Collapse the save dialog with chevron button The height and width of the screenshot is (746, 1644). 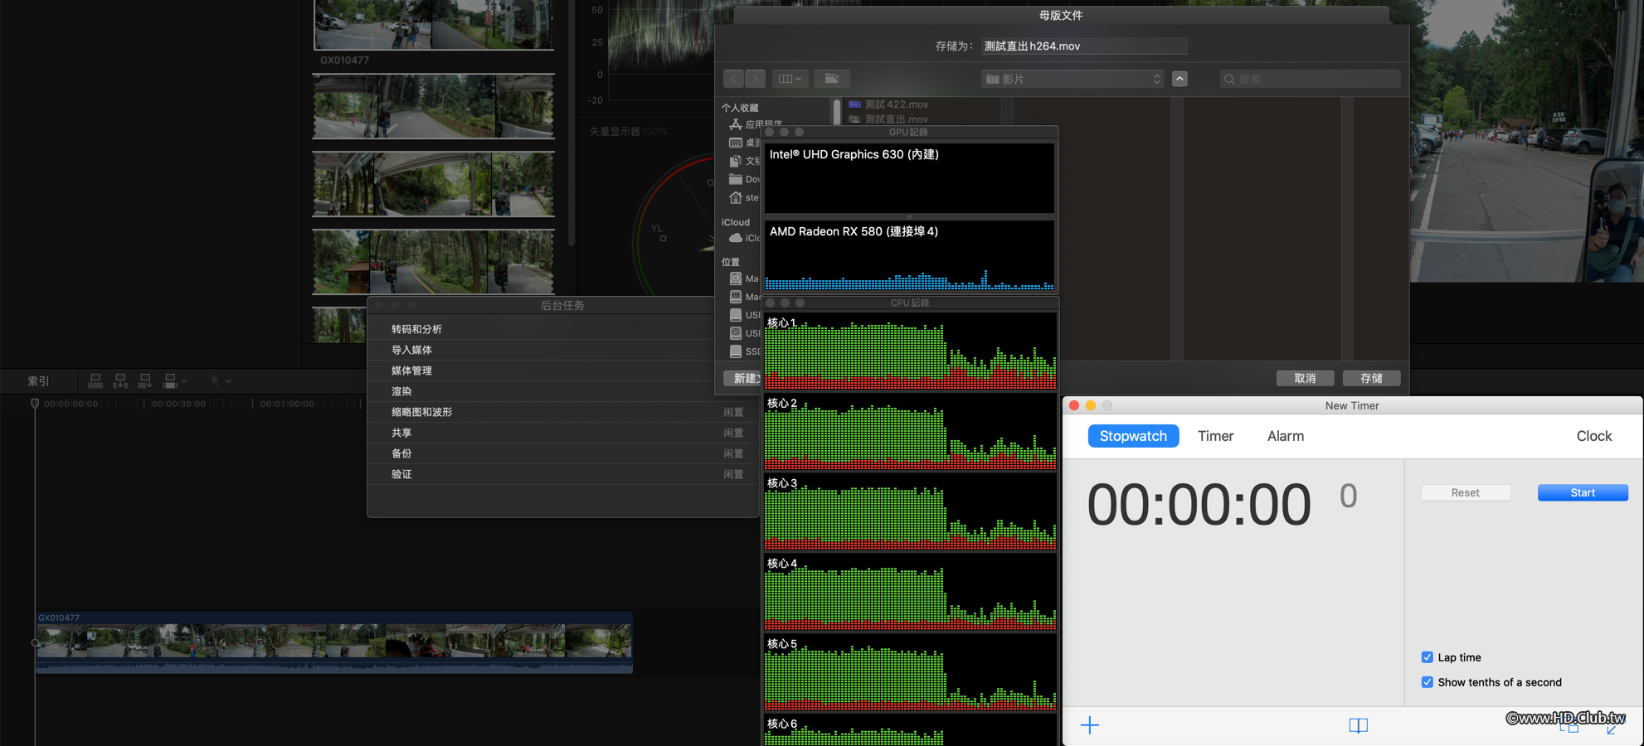point(1179,79)
